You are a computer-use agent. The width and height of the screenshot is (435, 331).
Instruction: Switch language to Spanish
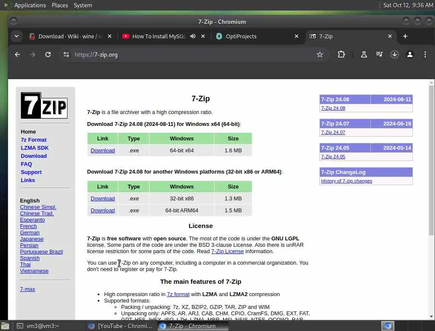point(30,258)
